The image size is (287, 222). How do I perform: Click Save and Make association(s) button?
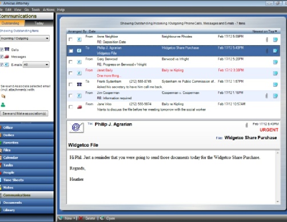point(24,114)
